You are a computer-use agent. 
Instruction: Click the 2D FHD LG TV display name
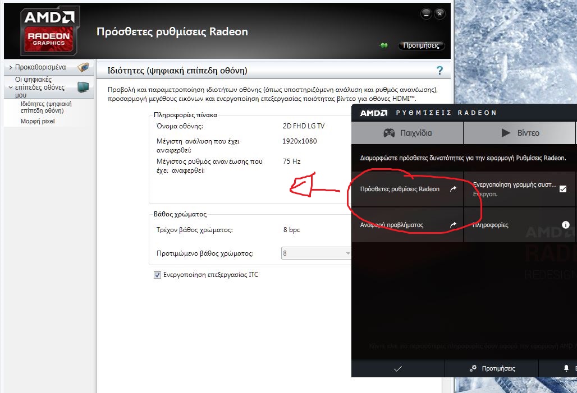point(304,126)
